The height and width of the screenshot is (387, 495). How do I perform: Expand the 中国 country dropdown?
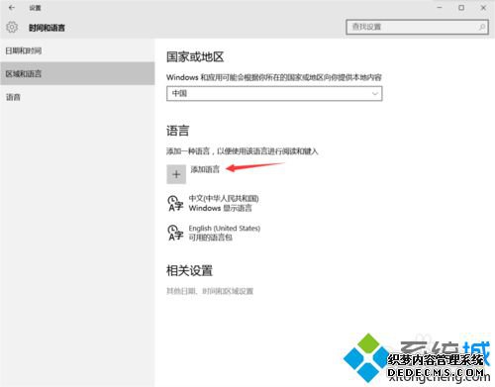[x=274, y=93]
